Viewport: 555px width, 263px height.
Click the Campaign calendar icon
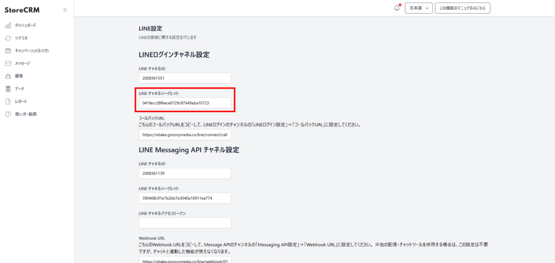coord(8,51)
